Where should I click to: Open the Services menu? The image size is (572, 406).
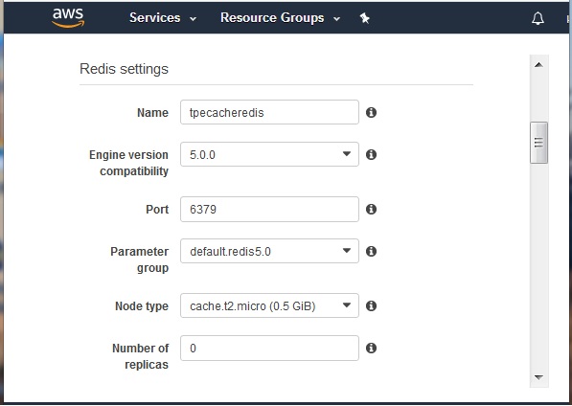(x=163, y=18)
